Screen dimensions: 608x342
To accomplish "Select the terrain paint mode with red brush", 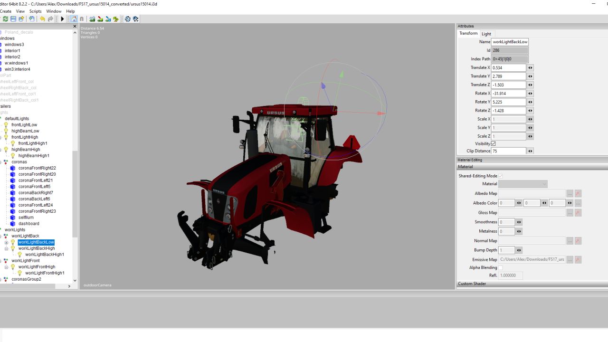I will pos(100,19).
